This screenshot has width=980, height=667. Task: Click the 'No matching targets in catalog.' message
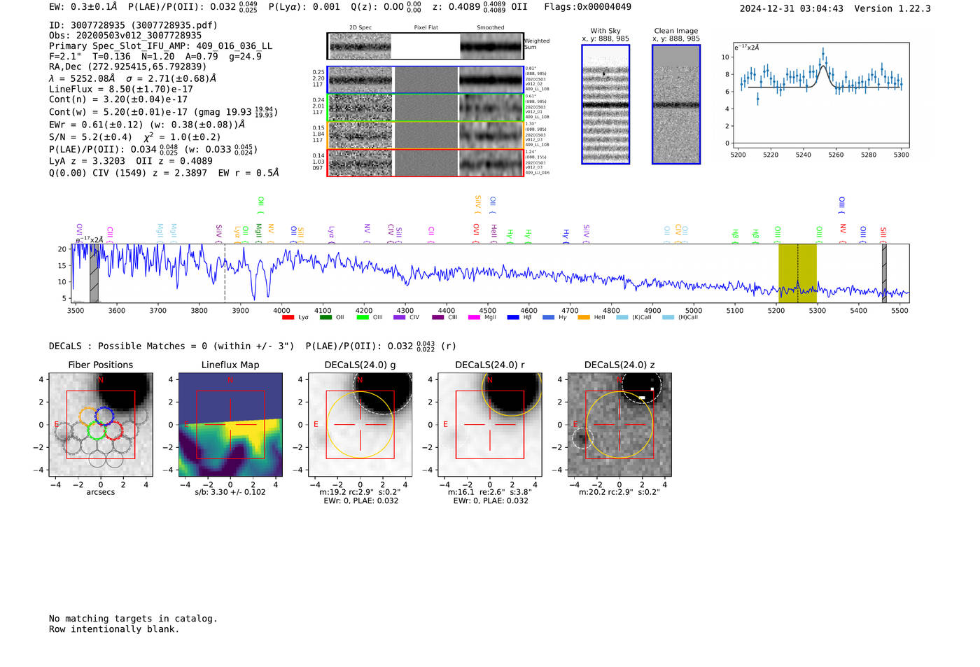[x=133, y=619]
